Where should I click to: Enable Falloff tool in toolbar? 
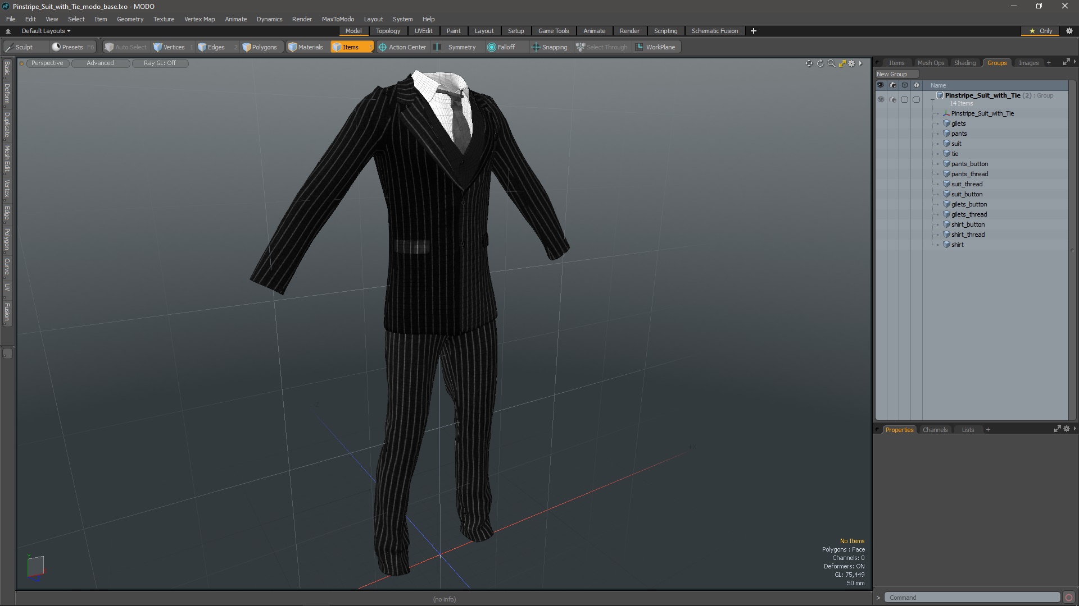click(501, 47)
